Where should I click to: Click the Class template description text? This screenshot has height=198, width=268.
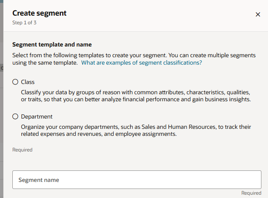(x=136, y=96)
